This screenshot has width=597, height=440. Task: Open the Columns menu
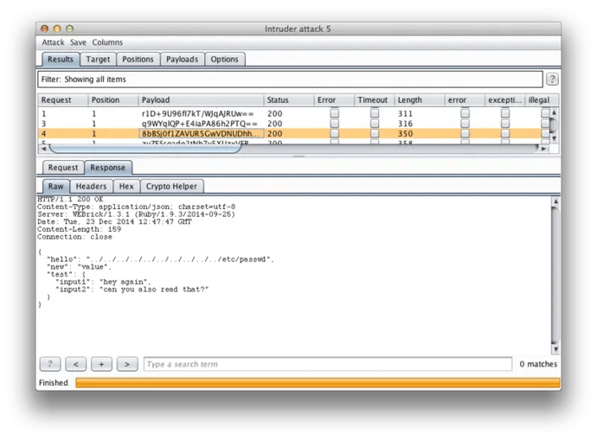point(107,42)
